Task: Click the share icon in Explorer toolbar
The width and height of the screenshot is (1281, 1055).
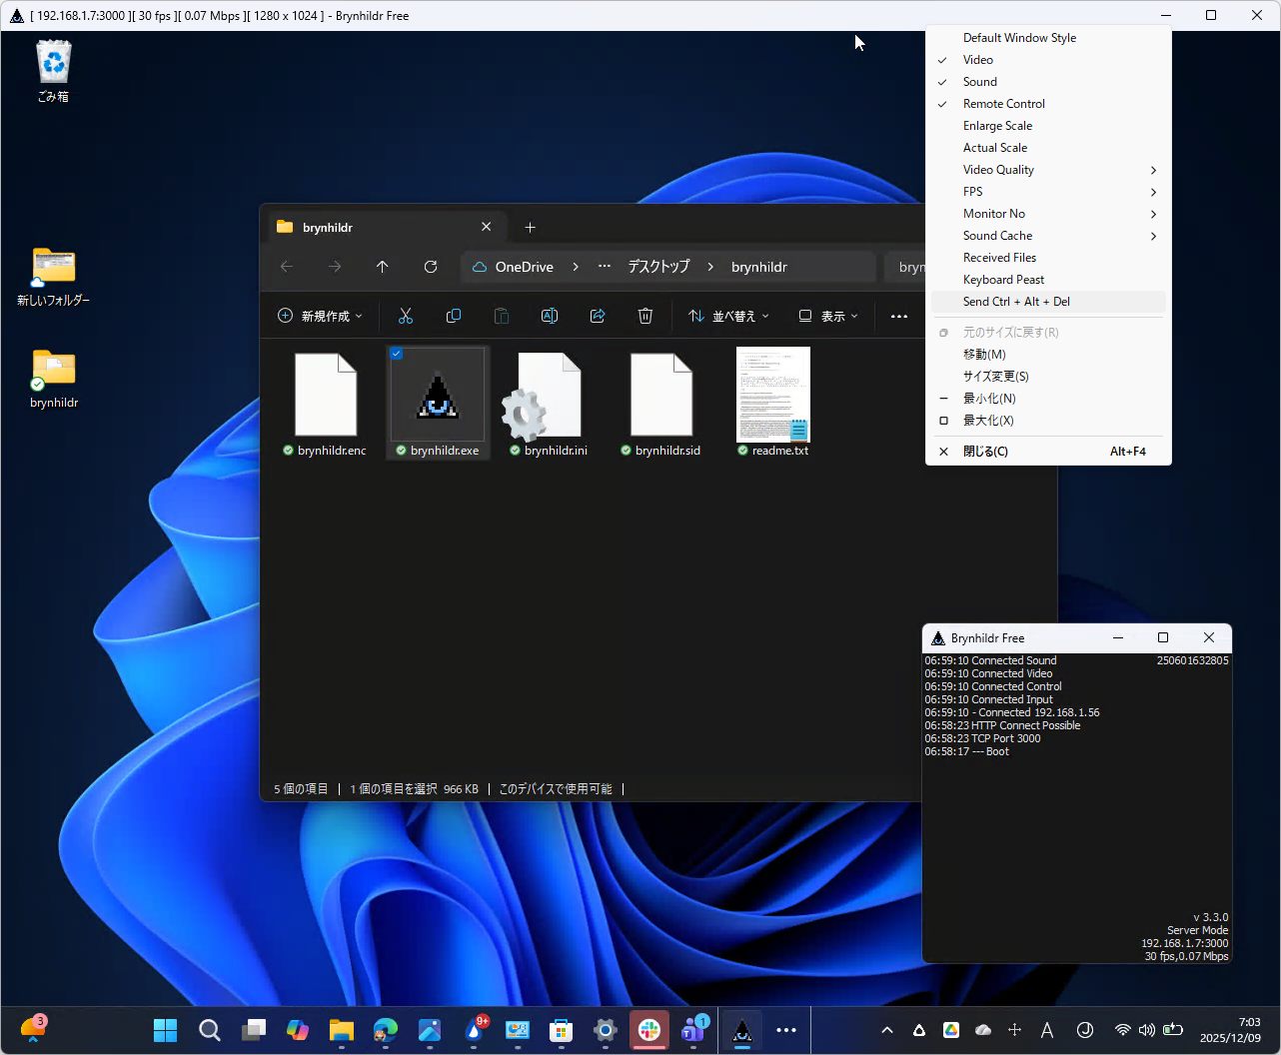Action: click(598, 316)
